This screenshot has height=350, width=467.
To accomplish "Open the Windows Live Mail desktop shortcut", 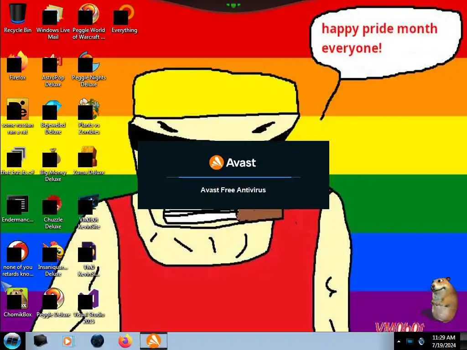I will (x=53, y=21).
